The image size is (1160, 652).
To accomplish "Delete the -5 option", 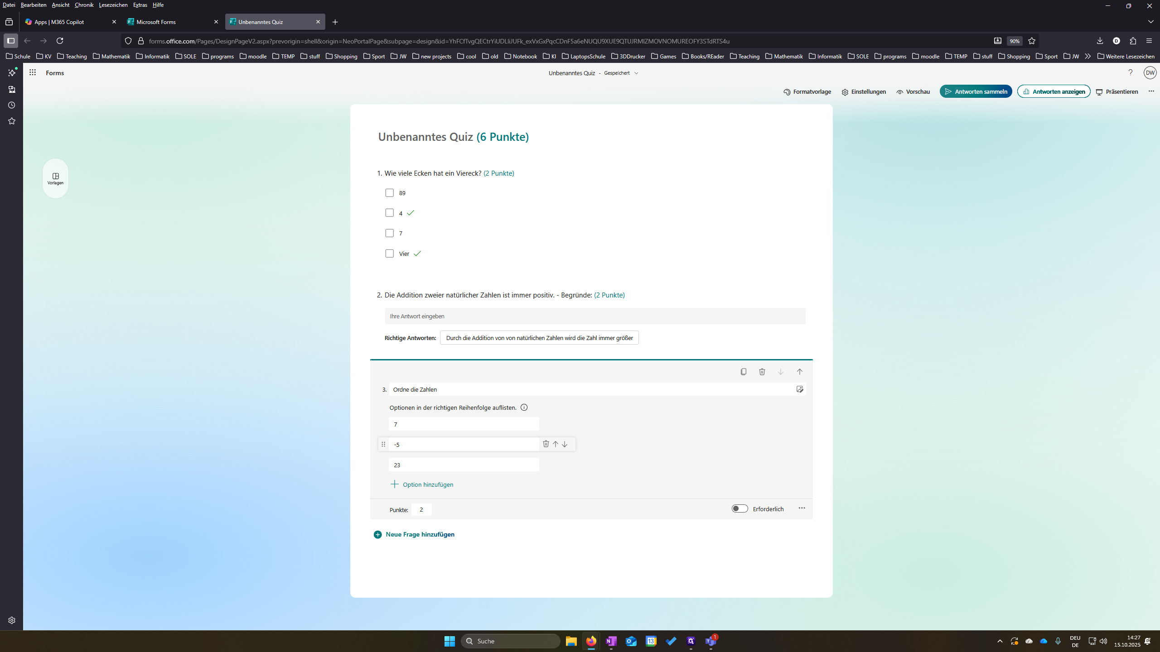I will (x=546, y=444).
